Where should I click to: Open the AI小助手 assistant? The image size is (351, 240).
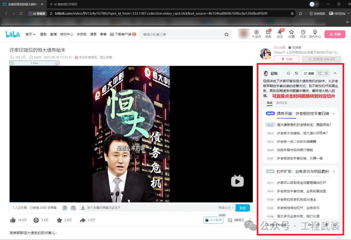point(213,220)
